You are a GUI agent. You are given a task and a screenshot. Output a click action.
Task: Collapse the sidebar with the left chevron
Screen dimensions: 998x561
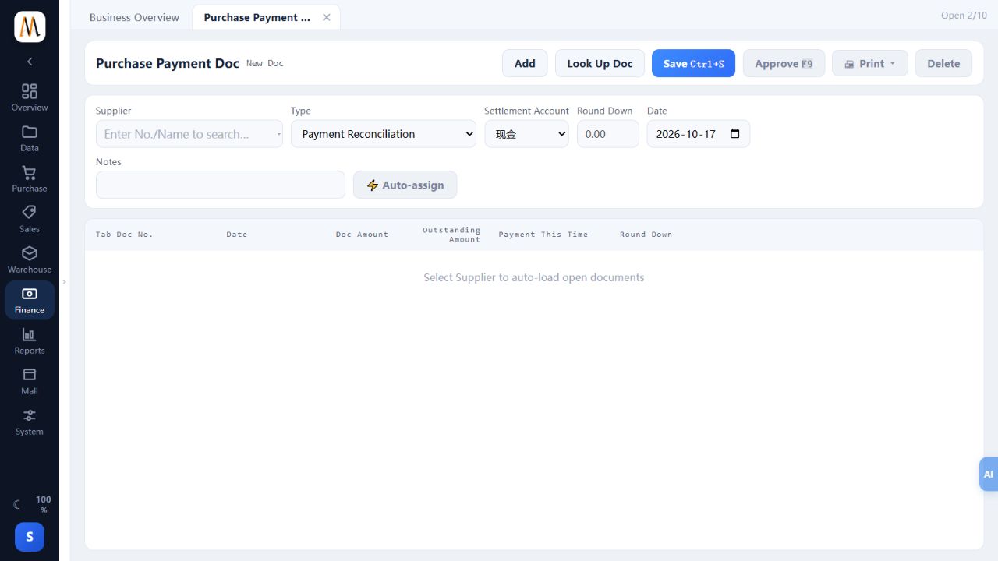pos(30,62)
